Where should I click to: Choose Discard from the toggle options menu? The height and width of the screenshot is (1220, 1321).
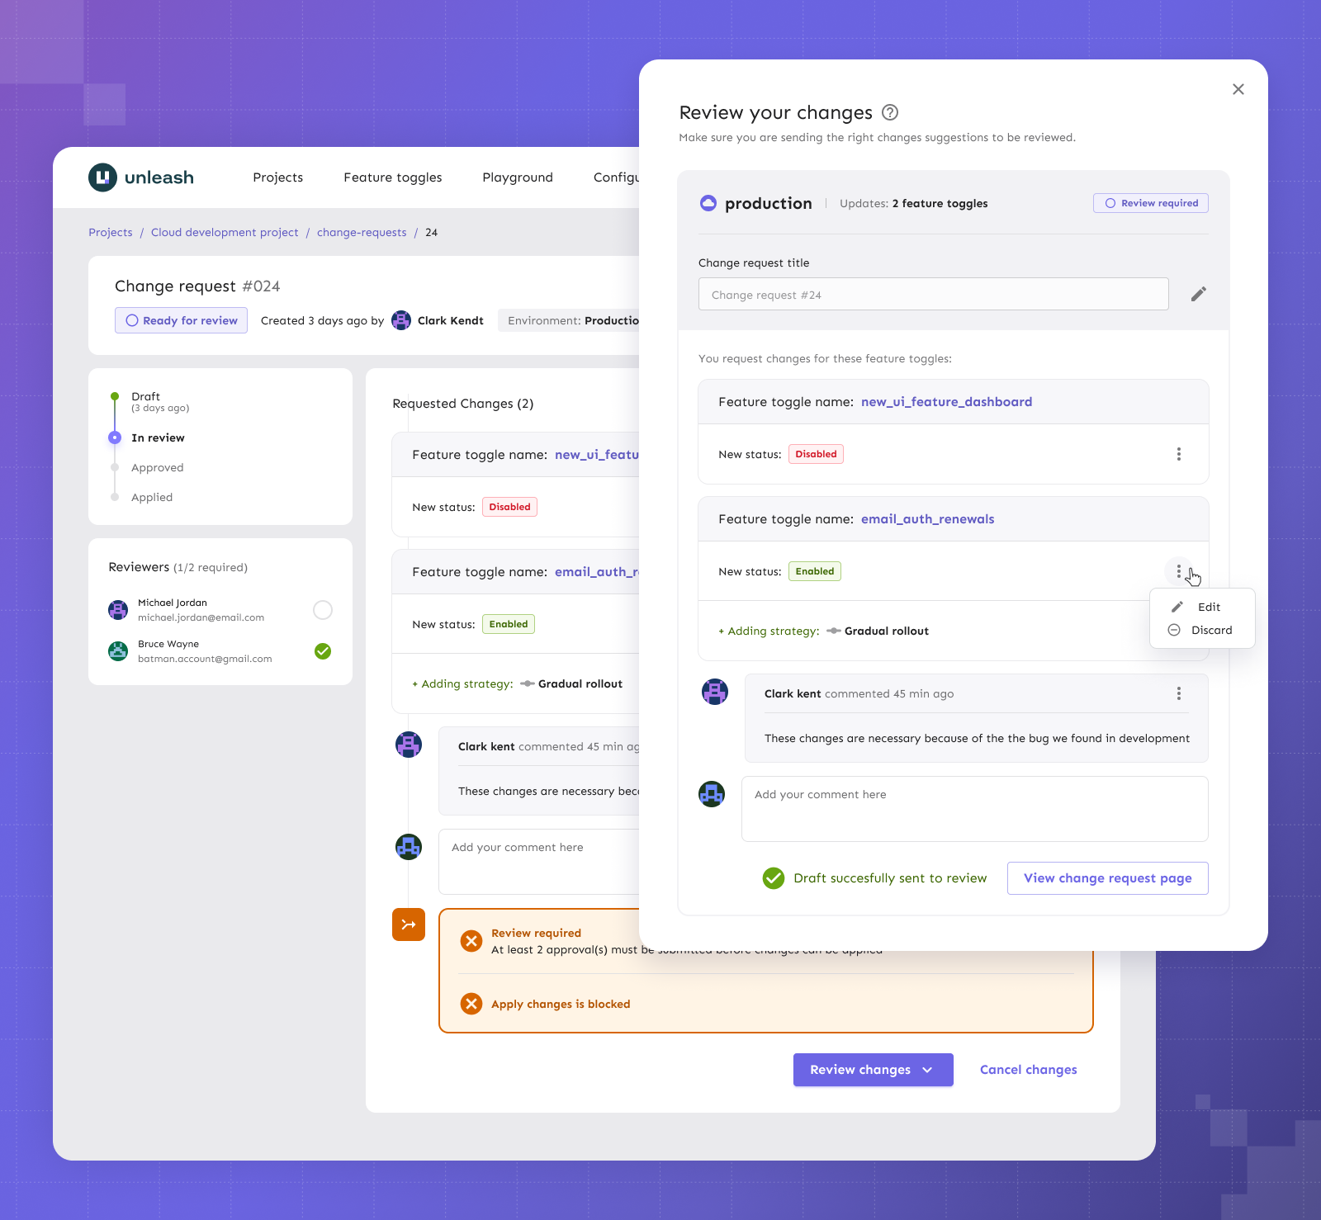point(1202,630)
